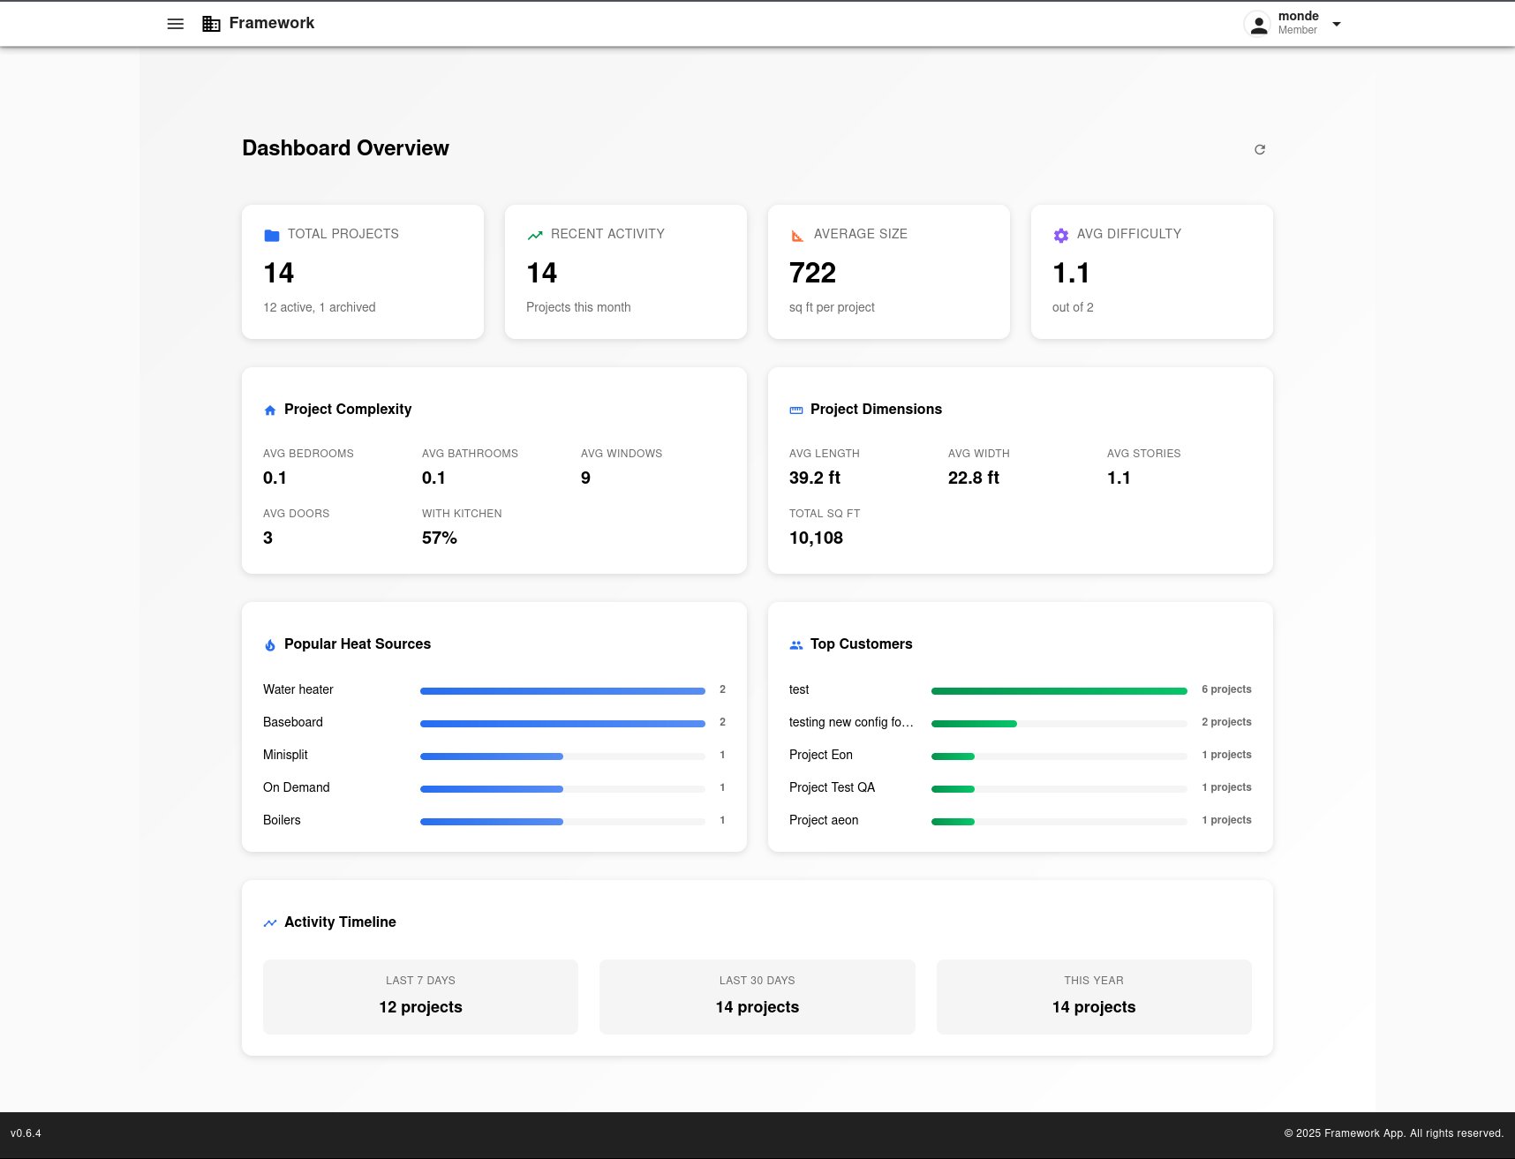Click the Activity Timeline chart icon
The image size is (1515, 1159).
(x=270, y=923)
